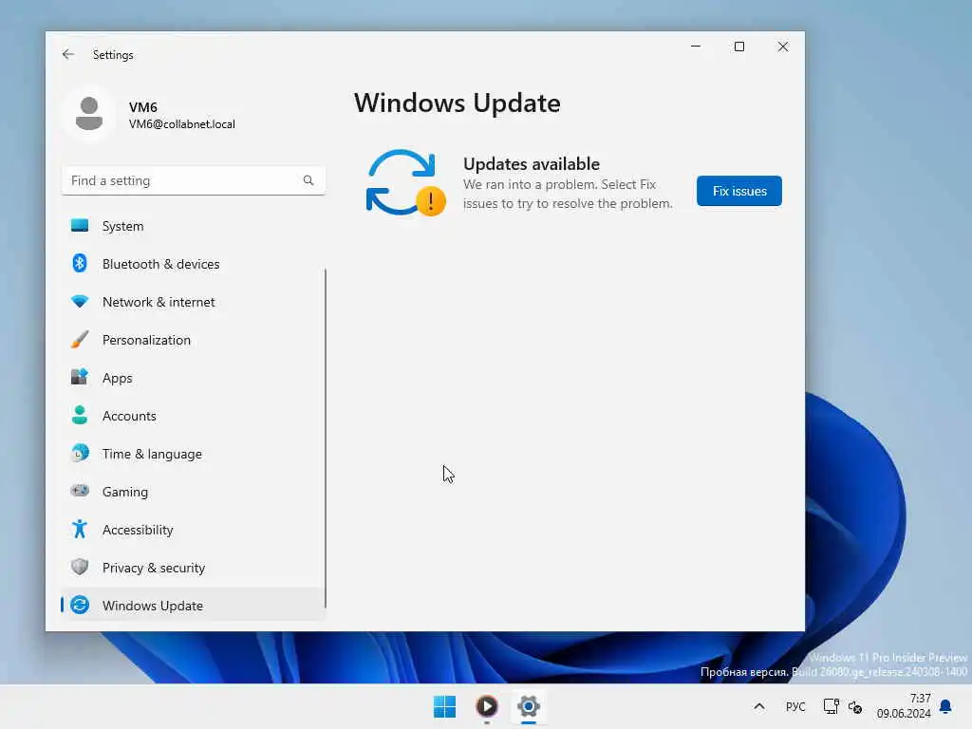Click the Settings gear on the taskbar
The height and width of the screenshot is (729, 972).
529,706
